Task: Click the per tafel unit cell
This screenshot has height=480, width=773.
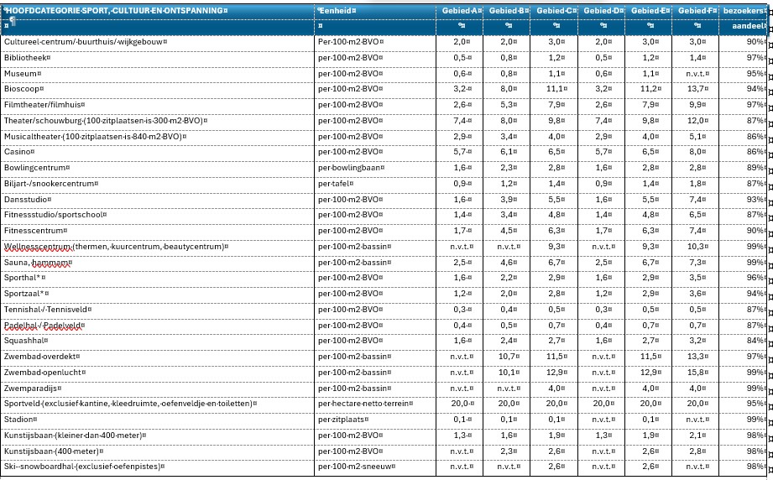Action: [337, 184]
